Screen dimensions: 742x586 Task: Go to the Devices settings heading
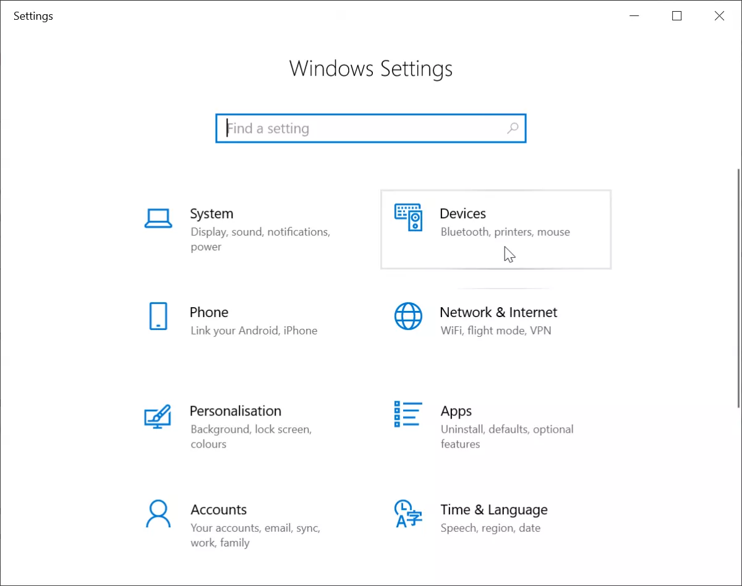coord(463,214)
